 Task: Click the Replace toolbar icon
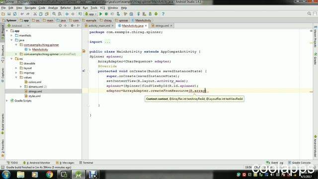[x=60, y=14]
